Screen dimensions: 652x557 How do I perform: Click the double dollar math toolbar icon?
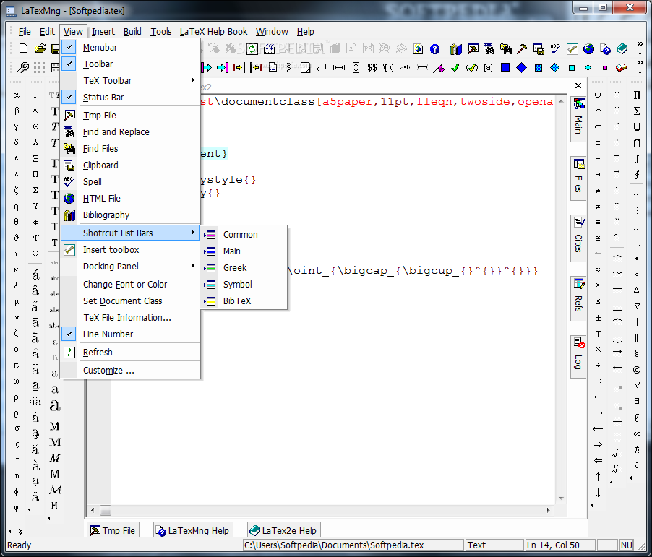click(x=372, y=67)
